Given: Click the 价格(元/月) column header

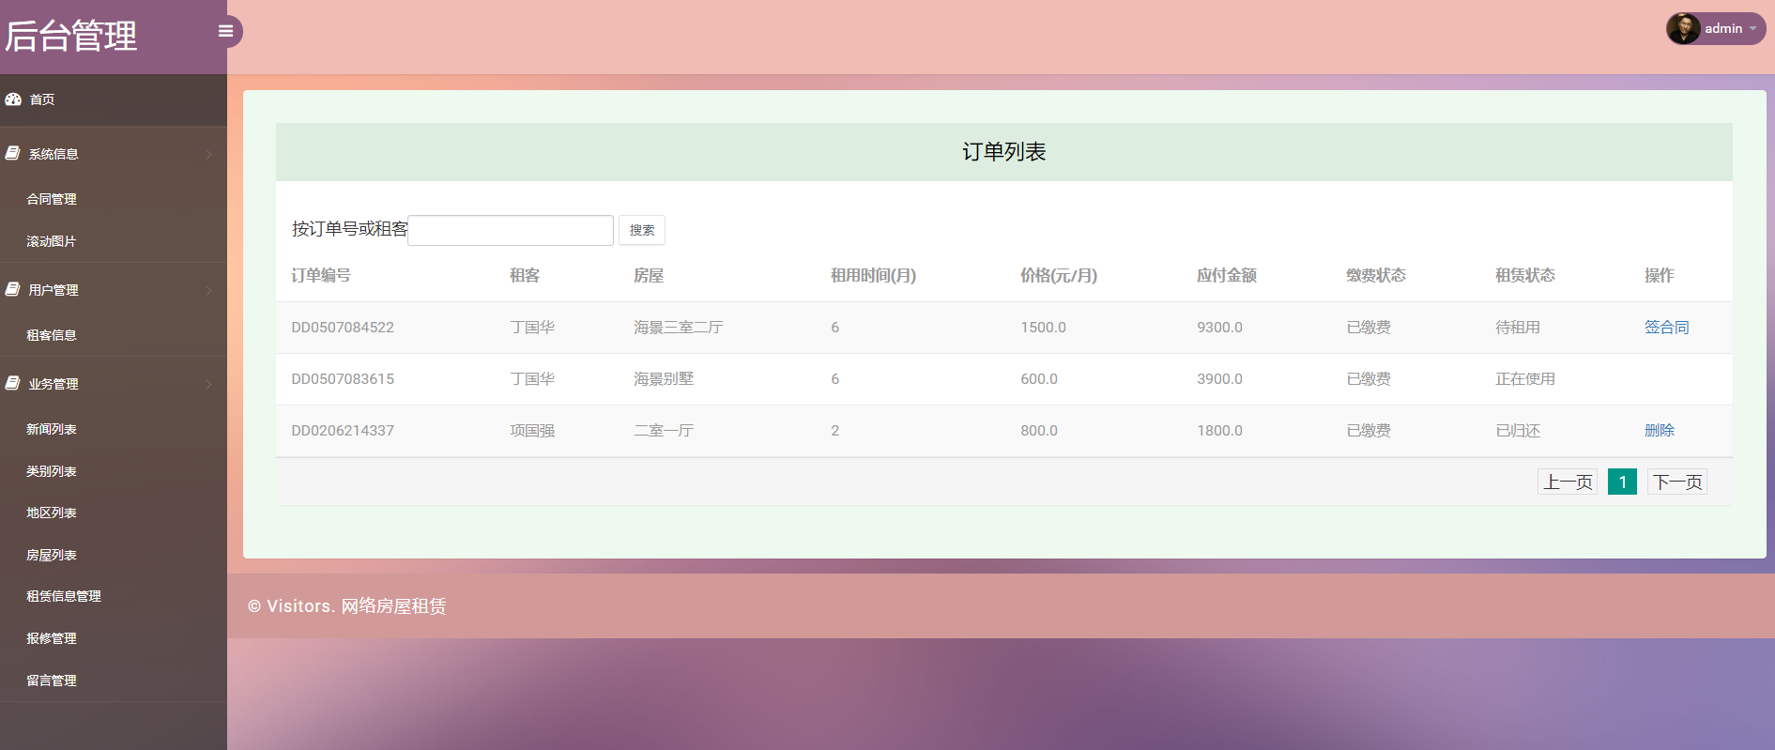Looking at the screenshot, I should [1059, 276].
